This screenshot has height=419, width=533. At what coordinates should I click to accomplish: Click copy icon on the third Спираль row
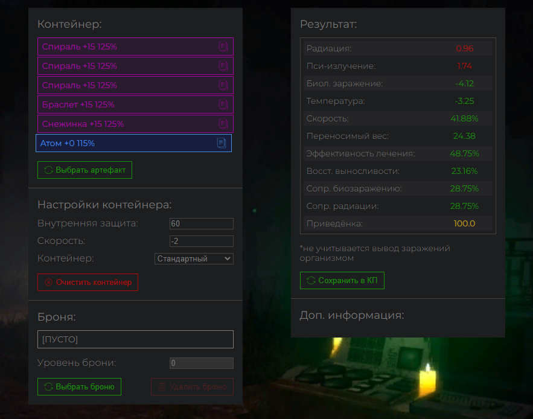(223, 85)
